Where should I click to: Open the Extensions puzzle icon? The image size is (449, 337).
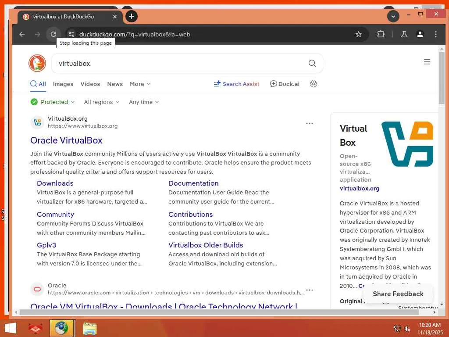[381, 34]
